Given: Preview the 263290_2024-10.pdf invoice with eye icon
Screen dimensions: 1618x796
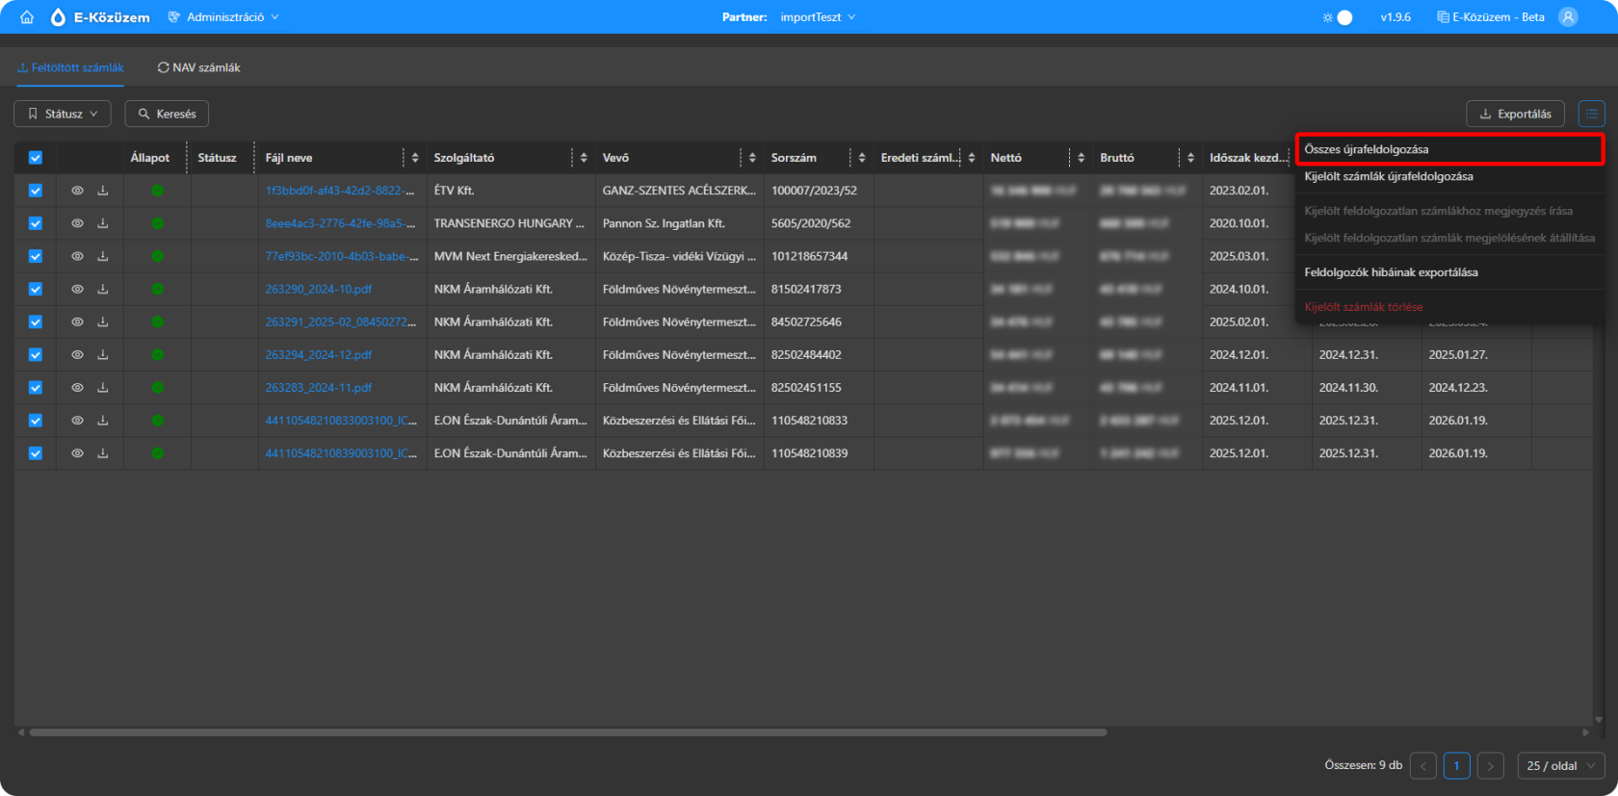Looking at the screenshot, I should click(x=77, y=289).
